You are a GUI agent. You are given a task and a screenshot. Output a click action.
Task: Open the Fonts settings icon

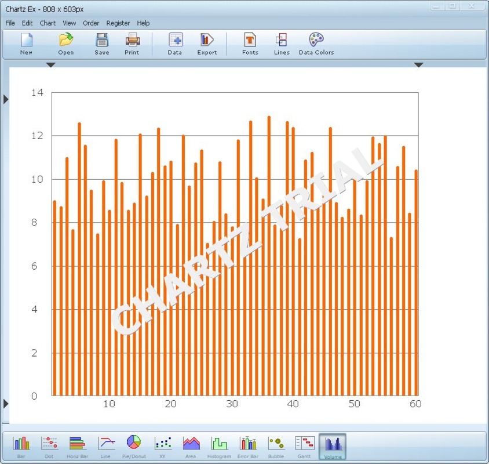(x=250, y=43)
